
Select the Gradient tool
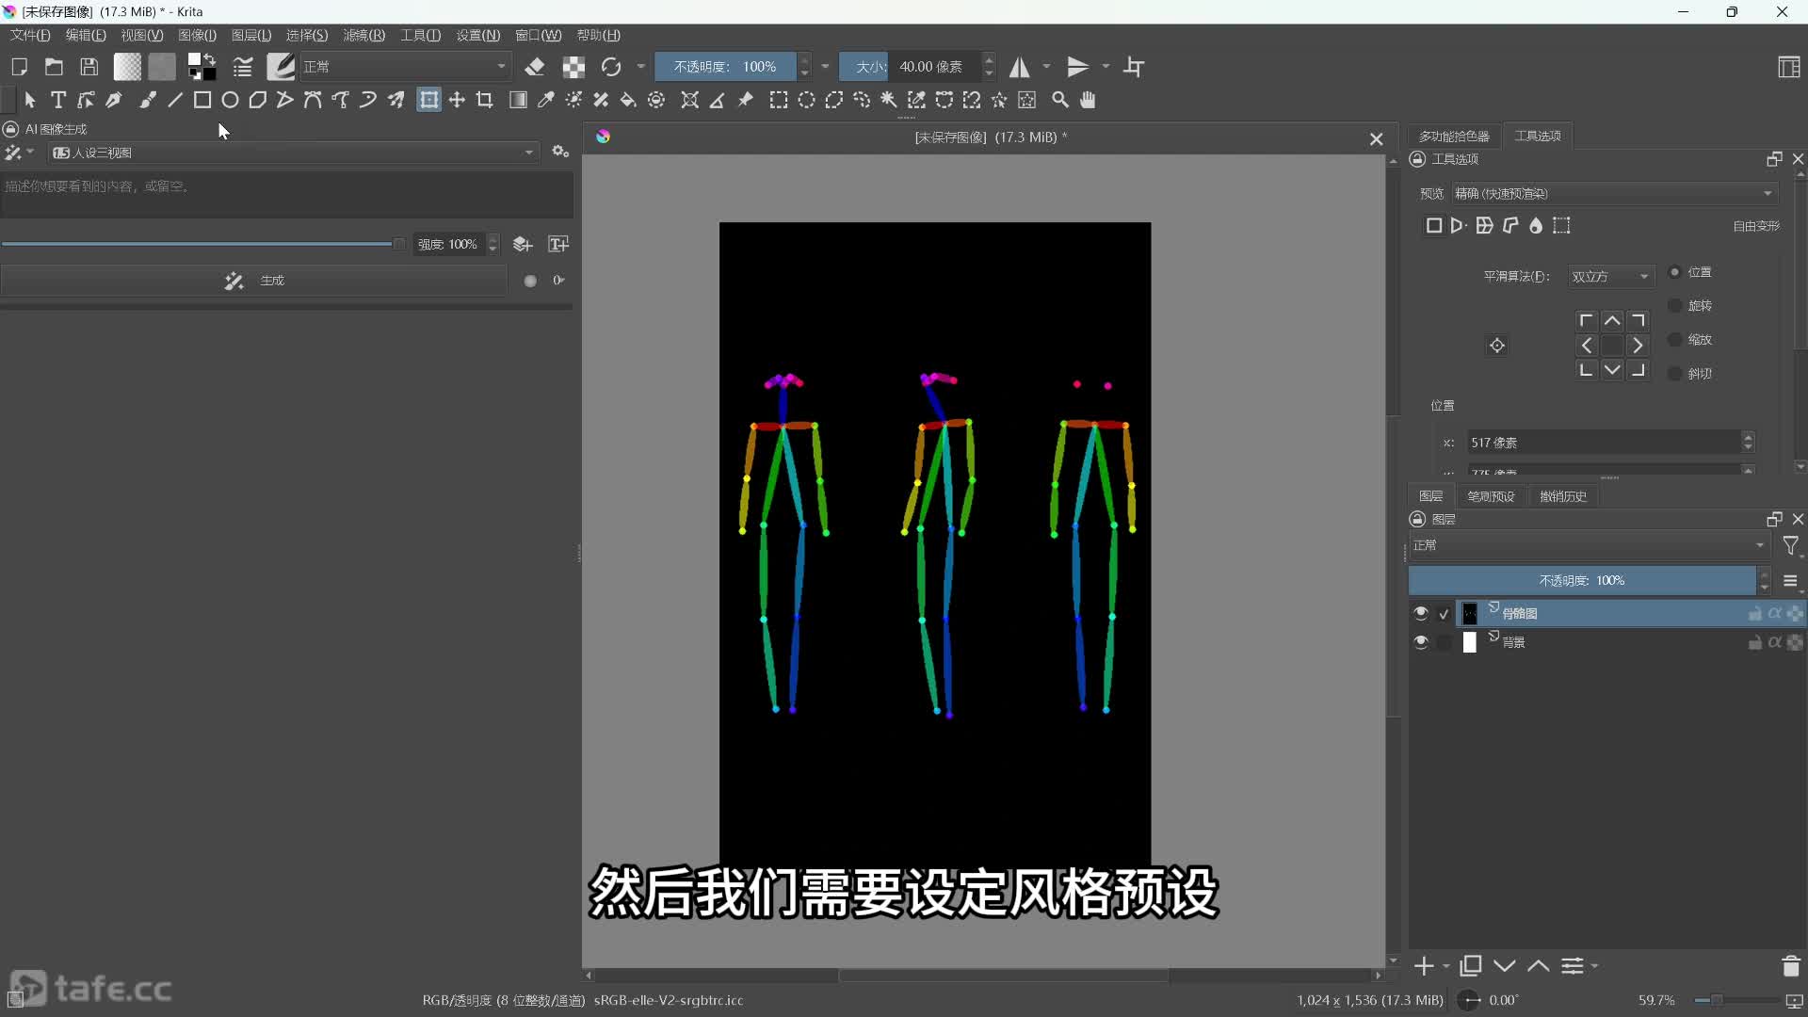(x=518, y=100)
